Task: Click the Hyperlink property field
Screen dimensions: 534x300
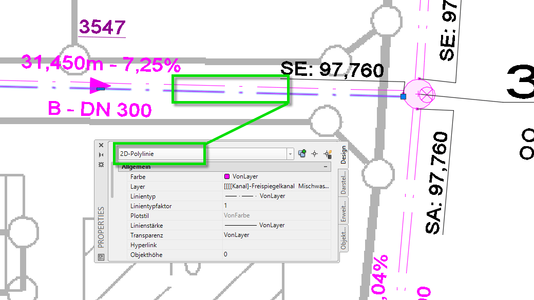Action: tap(276, 245)
